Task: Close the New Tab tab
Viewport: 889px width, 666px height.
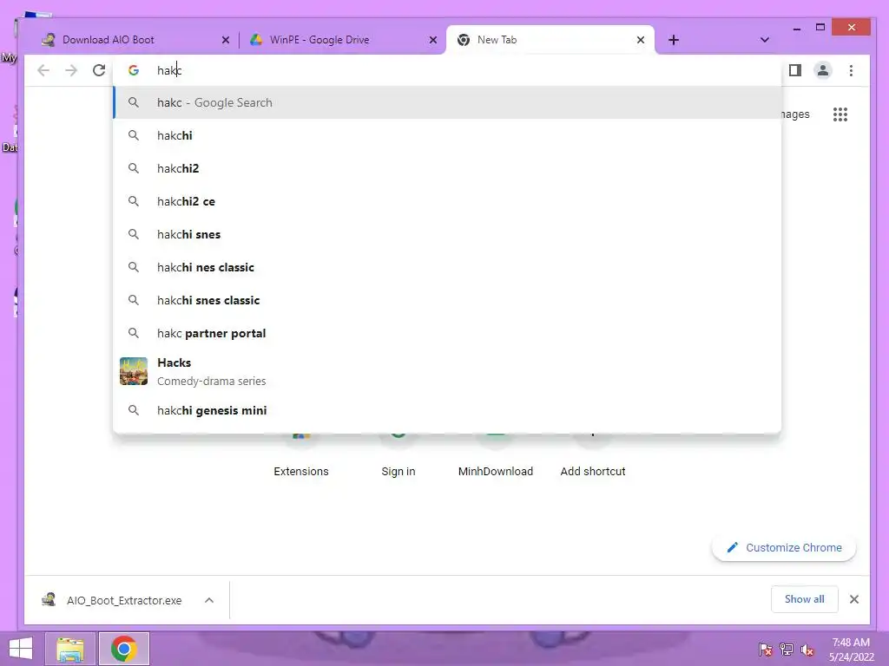Action: (x=641, y=40)
